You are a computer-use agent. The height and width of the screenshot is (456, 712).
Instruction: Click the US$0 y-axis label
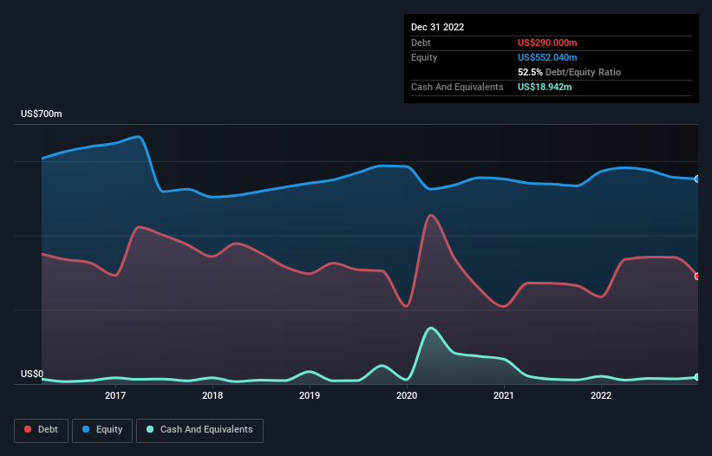click(32, 374)
